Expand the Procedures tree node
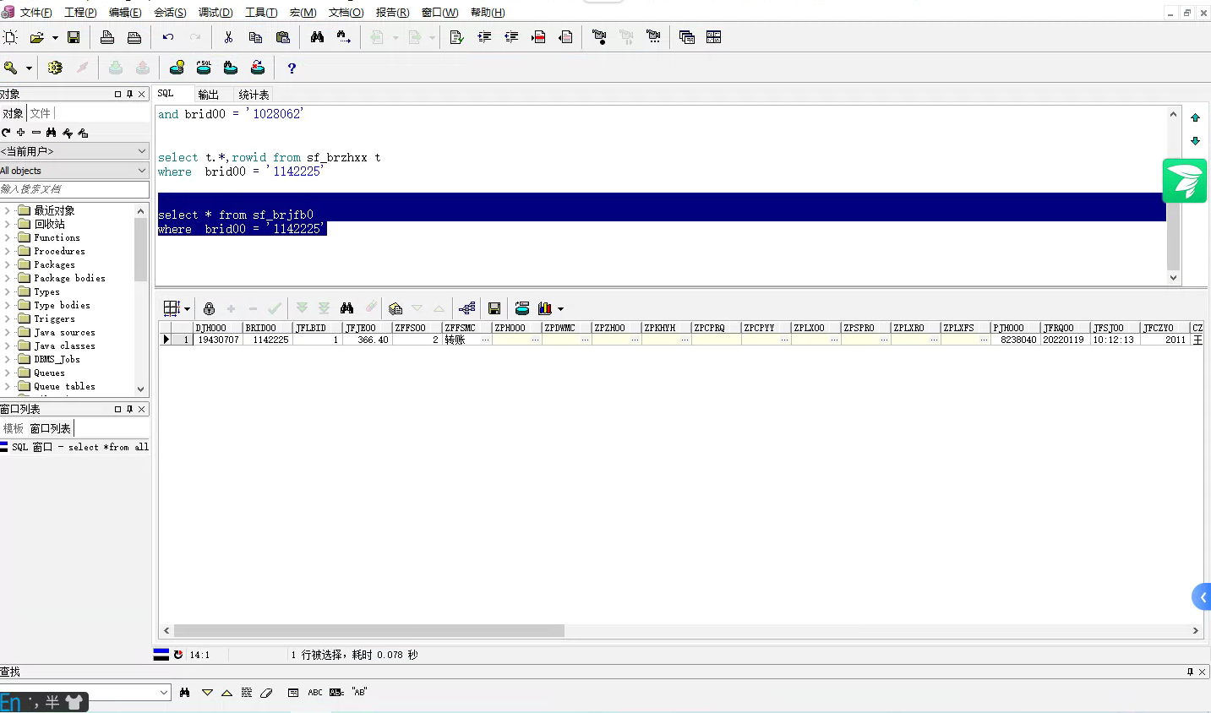This screenshot has width=1211, height=713. point(8,251)
